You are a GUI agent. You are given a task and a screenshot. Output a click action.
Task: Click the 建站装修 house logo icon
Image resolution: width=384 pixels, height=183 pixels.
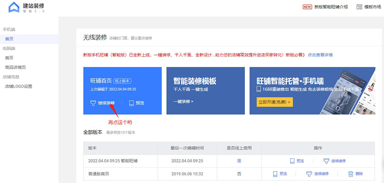(x=14, y=7)
